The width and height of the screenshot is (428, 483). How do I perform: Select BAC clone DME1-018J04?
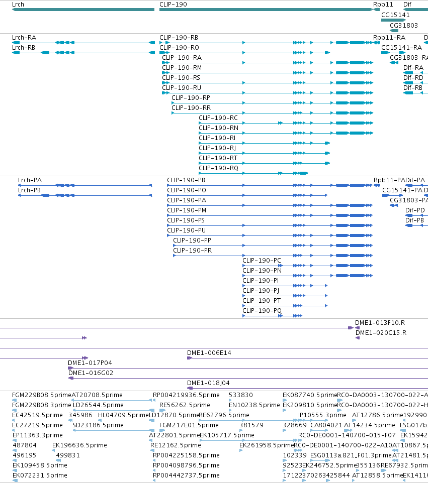point(208,383)
